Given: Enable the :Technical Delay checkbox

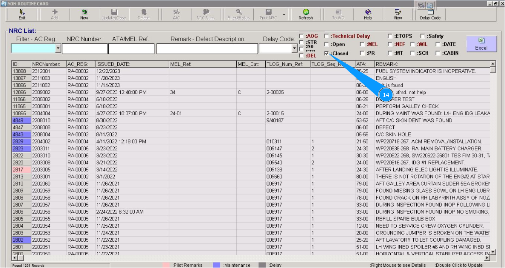Looking at the screenshot, I should 327,36.
